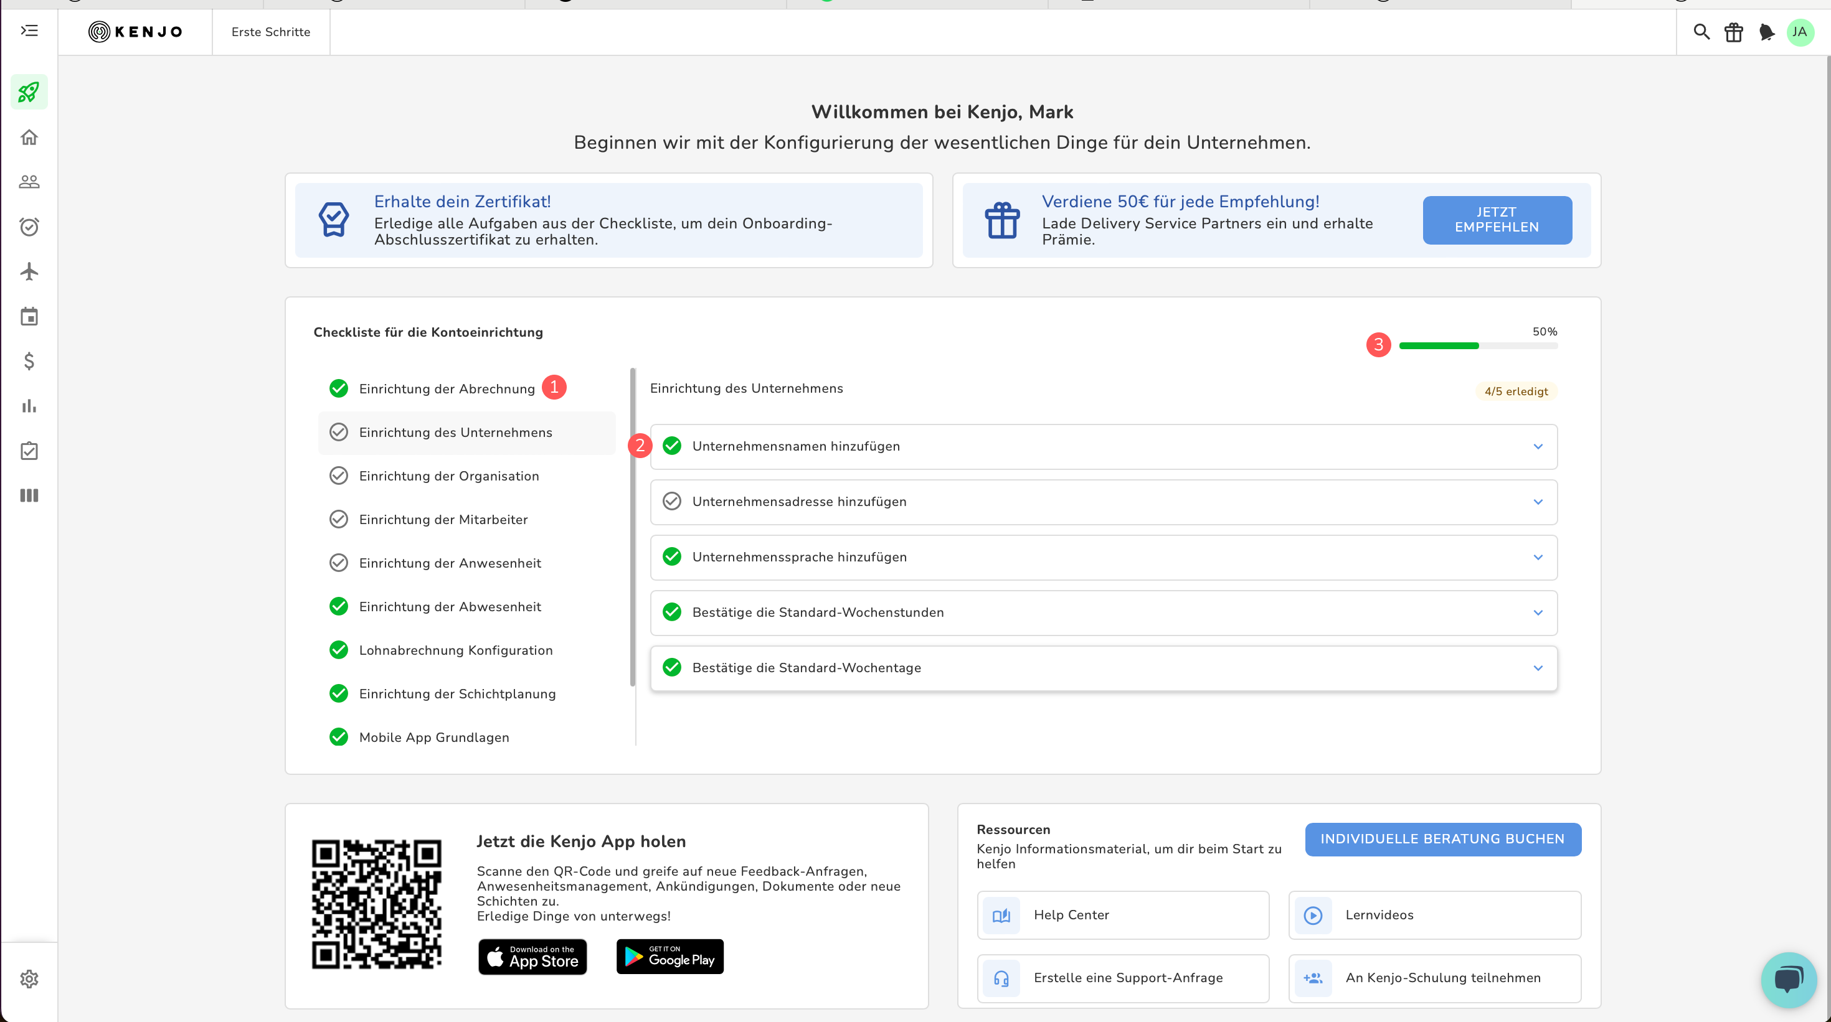Open the home icon in sidebar
This screenshot has height=1022, width=1831.
[x=29, y=137]
